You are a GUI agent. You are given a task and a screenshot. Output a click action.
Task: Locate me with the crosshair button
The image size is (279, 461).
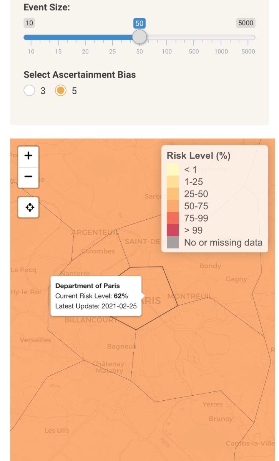pyautogui.click(x=28, y=207)
